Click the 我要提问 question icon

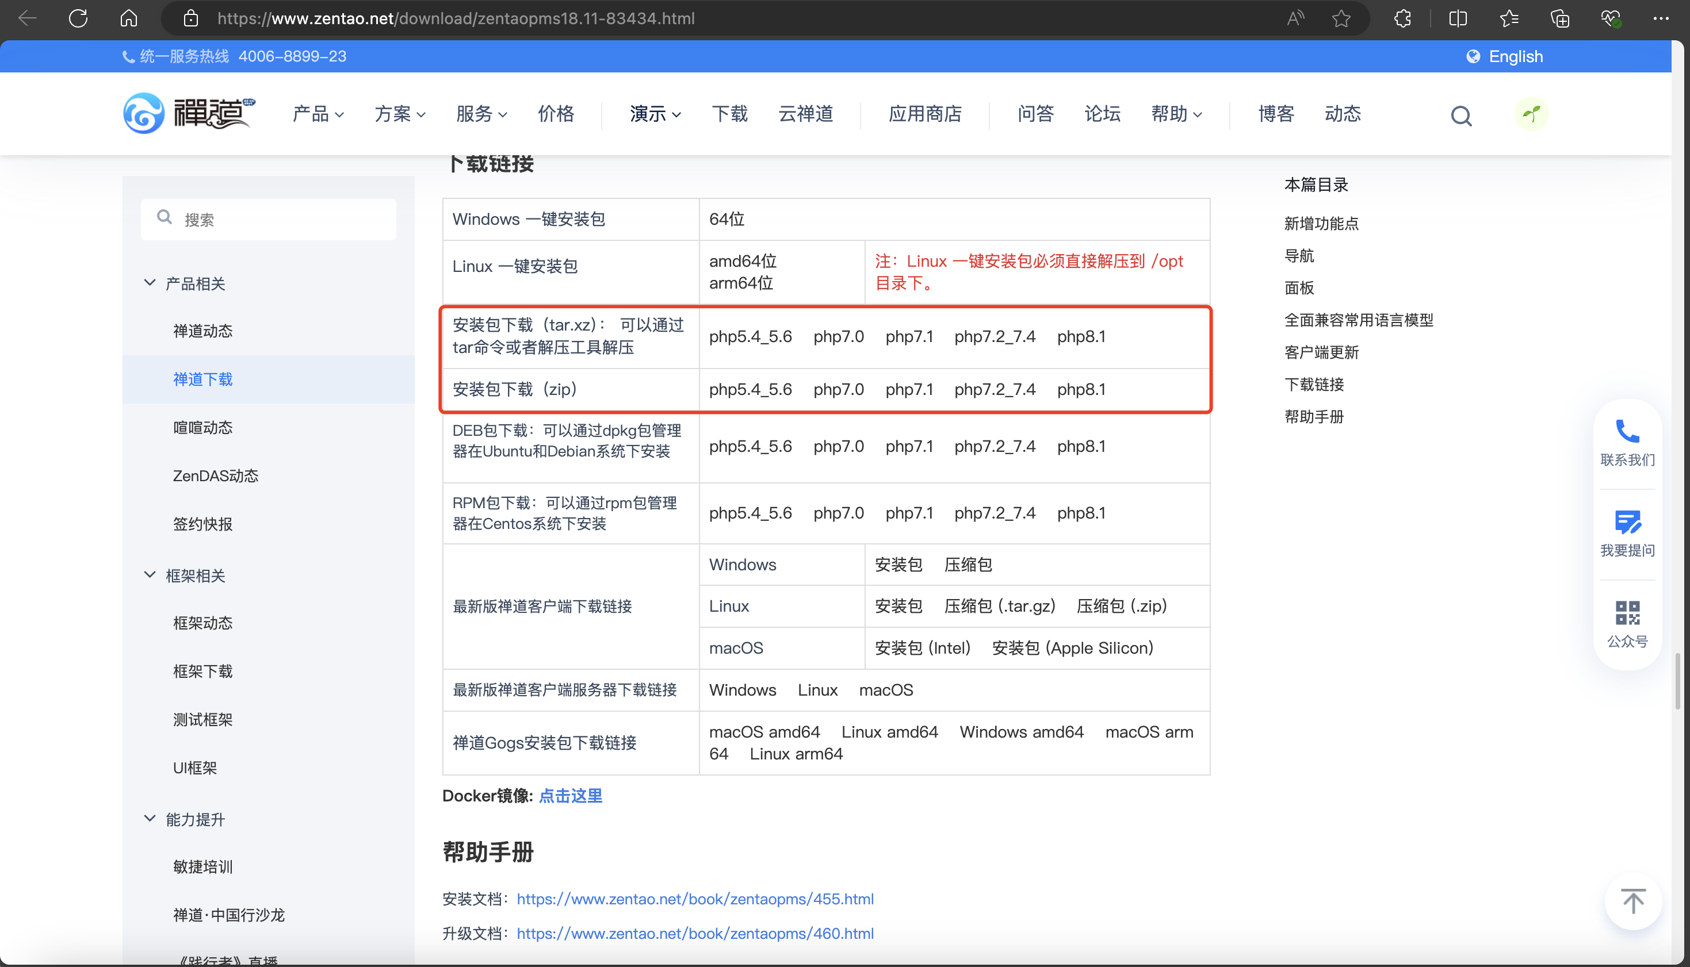[1627, 522]
